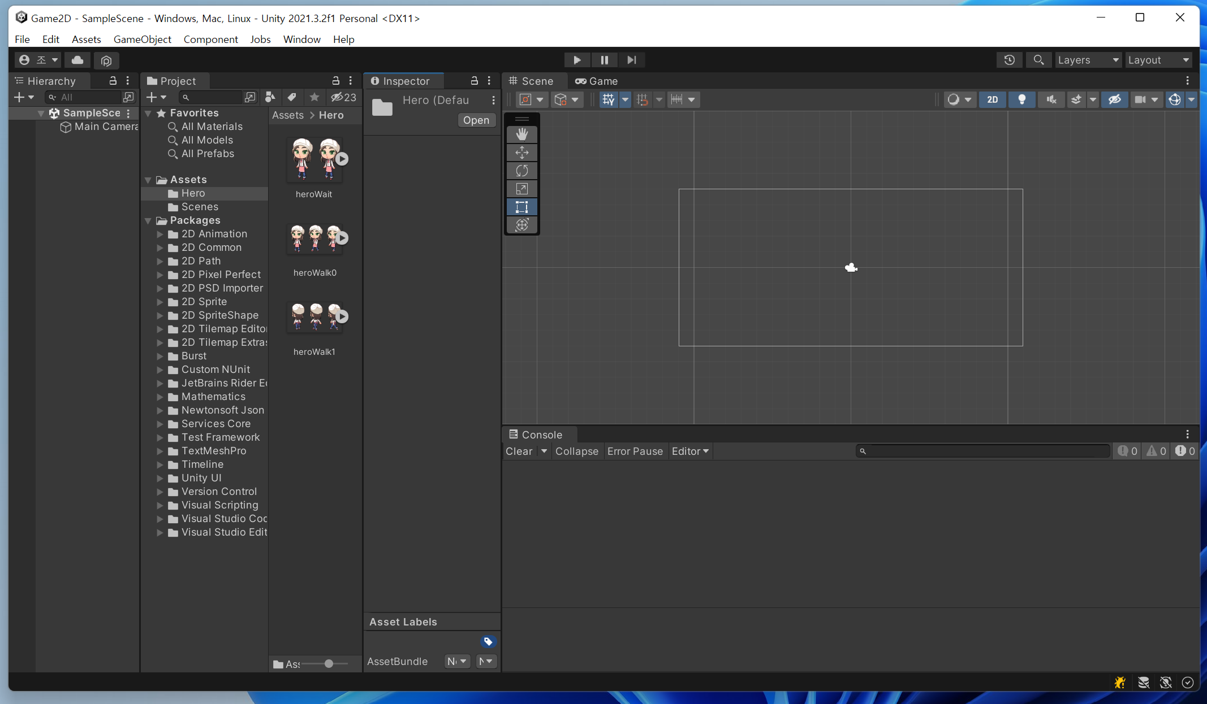This screenshot has width=1207, height=704.
Task: Open Unity cloud services icon
Action: coord(77,60)
